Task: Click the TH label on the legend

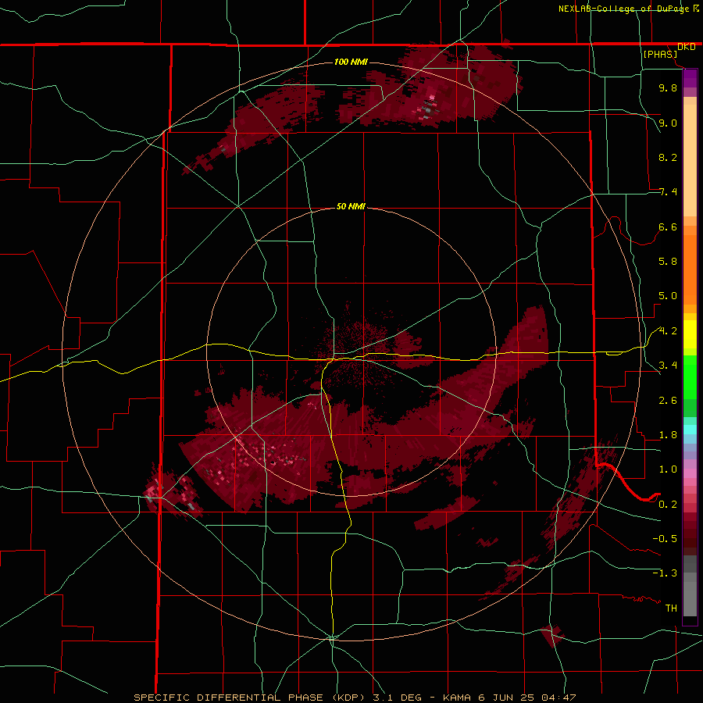Action: (x=671, y=608)
